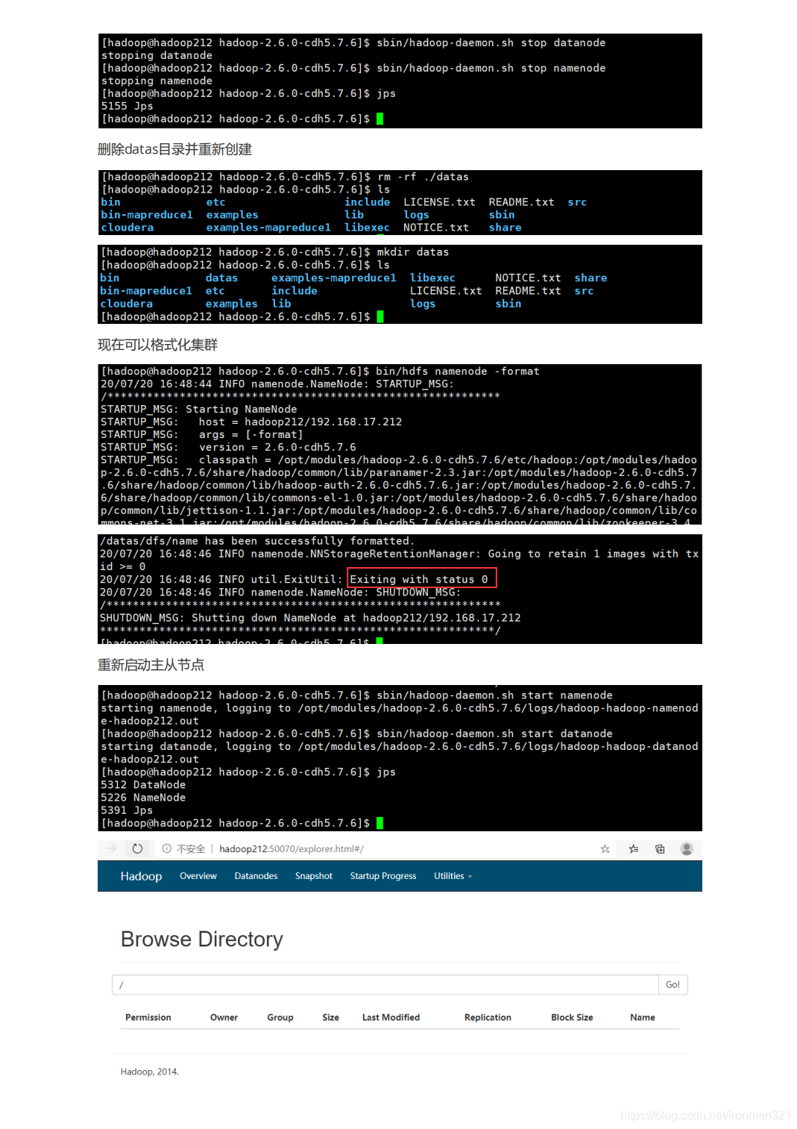Click the Size column header
The image size is (797, 1129).
click(x=331, y=1017)
